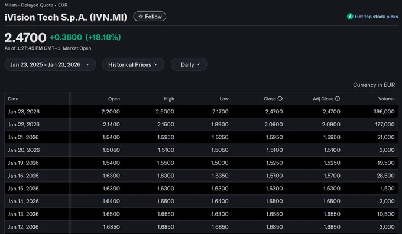This screenshot has height=234, width=402.
Task: Click the Currency in EUR label
Action: (374, 85)
